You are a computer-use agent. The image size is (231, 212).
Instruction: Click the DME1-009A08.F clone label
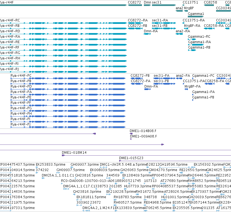coord(143,136)
